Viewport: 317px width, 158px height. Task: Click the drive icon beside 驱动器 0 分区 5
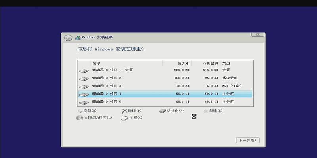[84, 102]
